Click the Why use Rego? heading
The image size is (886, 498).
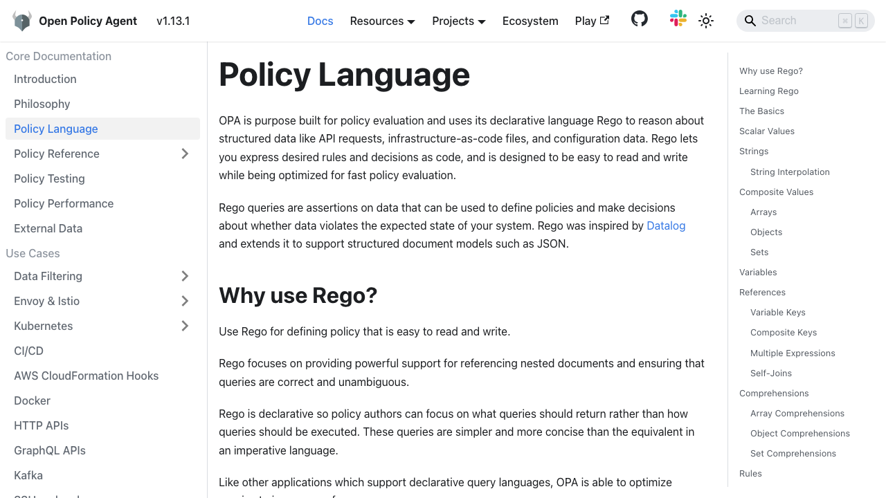[298, 295]
